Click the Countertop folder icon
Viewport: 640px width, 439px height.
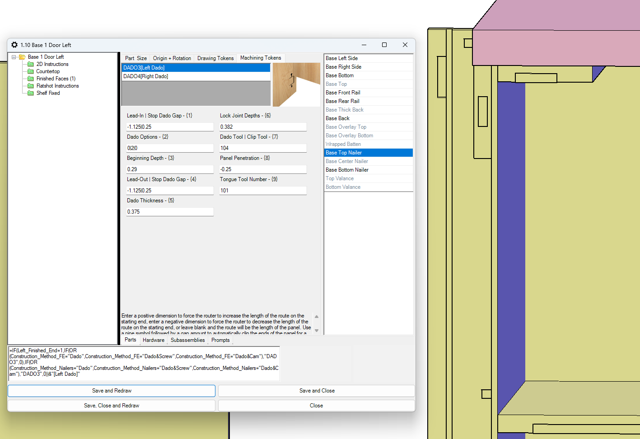[31, 71]
